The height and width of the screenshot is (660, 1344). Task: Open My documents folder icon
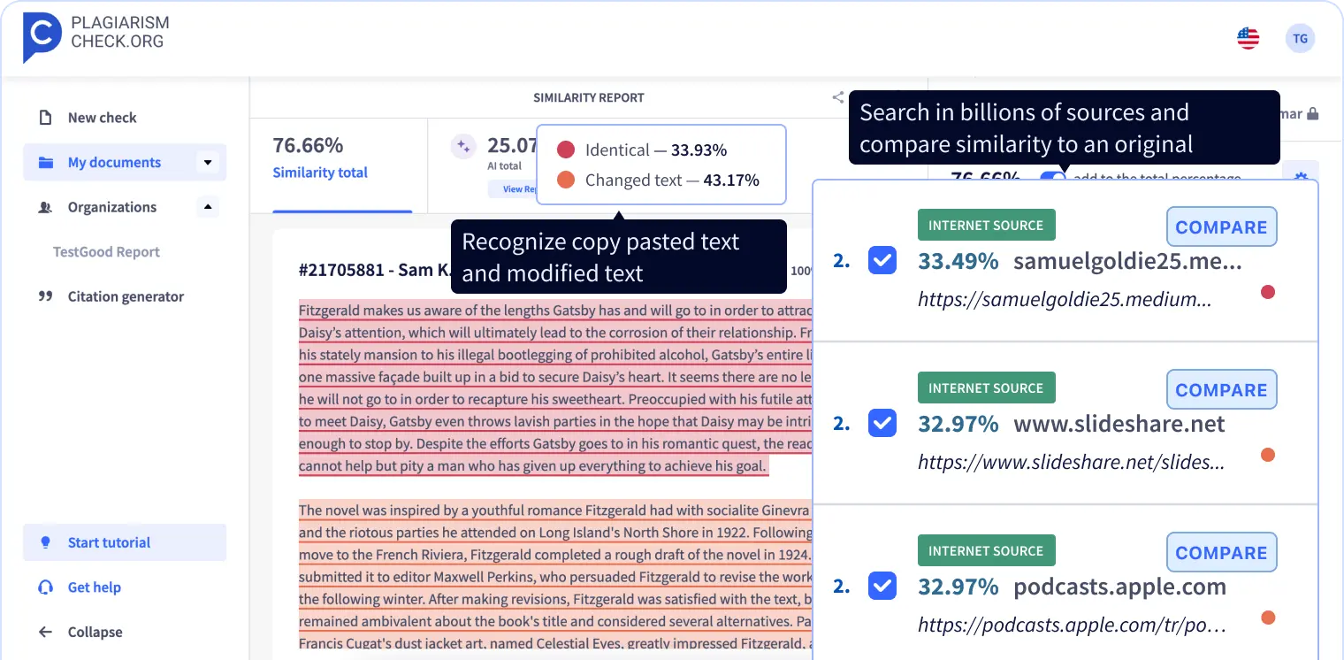[x=45, y=162]
